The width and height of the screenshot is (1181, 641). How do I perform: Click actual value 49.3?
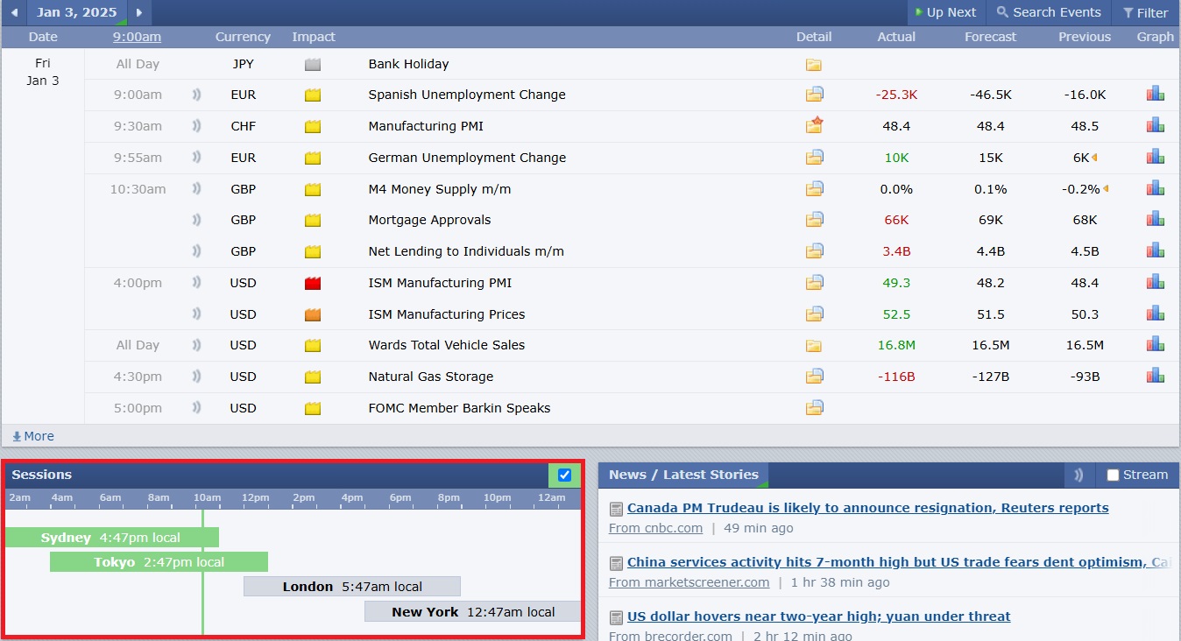click(896, 283)
